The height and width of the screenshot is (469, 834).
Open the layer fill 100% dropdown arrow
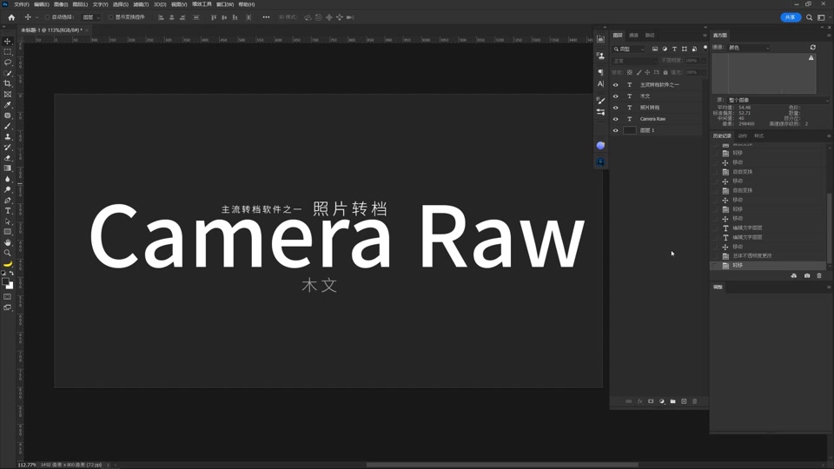(x=704, y=72)
